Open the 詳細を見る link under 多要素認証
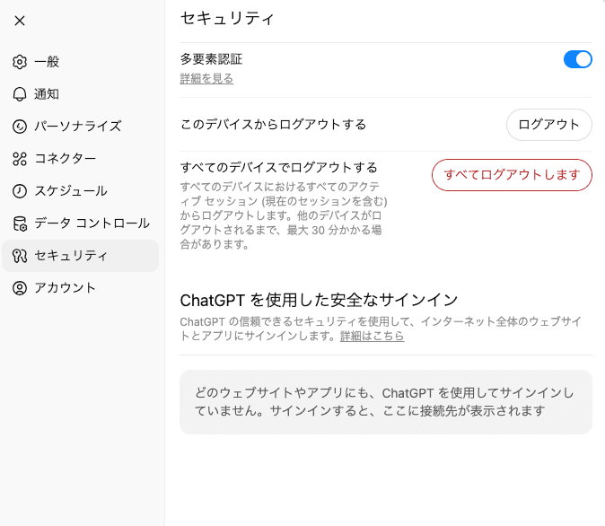605x526 pixels. pyautogui.click(x=206, y=79)
